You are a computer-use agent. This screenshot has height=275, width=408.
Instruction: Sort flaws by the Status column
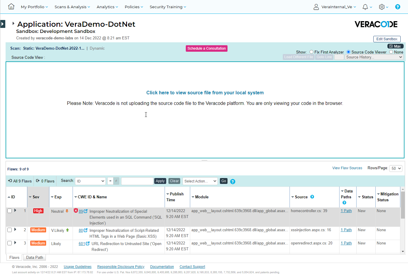[366, 197]
